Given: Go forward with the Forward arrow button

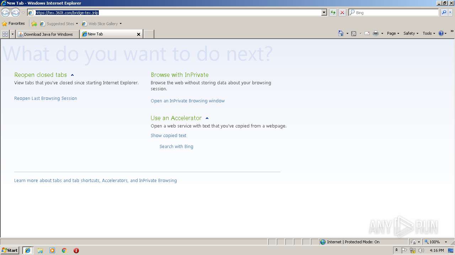Looking at the screenshot, I should click(x=15, y=12).
